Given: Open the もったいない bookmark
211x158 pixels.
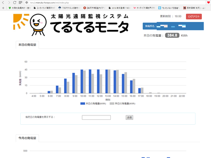Looking at the screenshot, I should (x=169, y=8).
